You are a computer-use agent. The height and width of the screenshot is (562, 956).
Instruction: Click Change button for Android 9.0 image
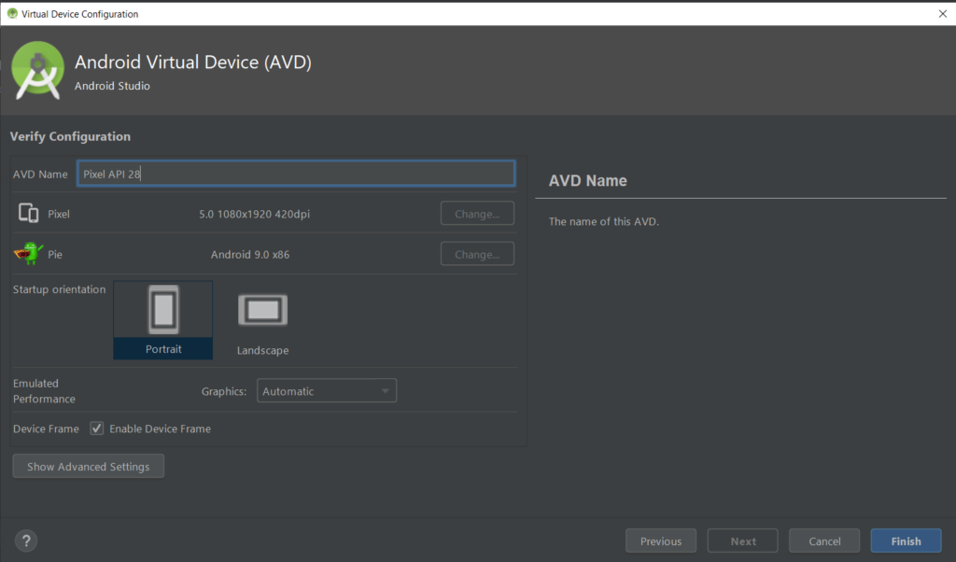pyautogui.click(x=477, y=254)
